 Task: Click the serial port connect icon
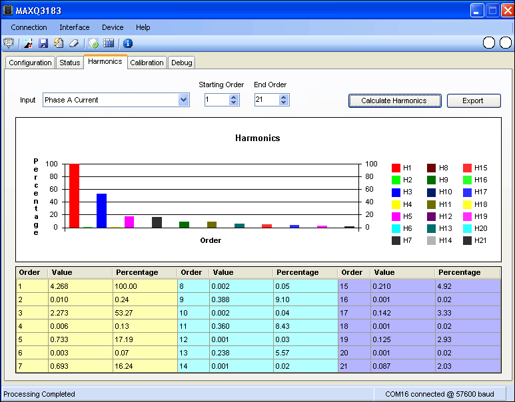coord(9,43)
